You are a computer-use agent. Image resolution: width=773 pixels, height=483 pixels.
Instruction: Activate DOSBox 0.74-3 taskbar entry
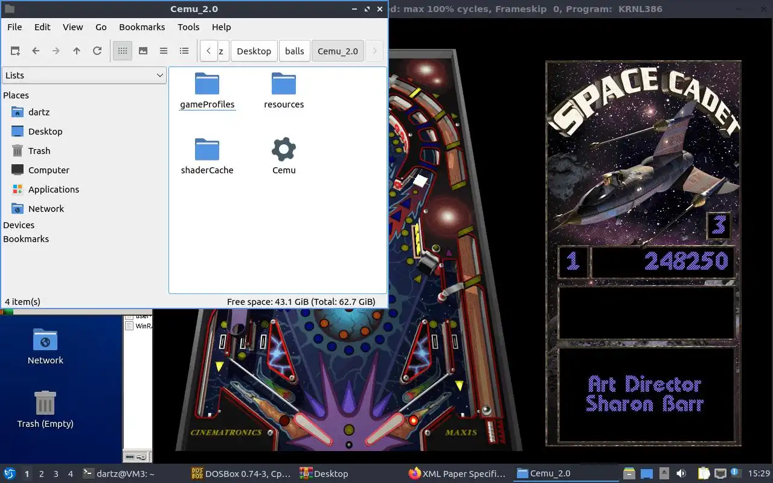click(242, 474)
